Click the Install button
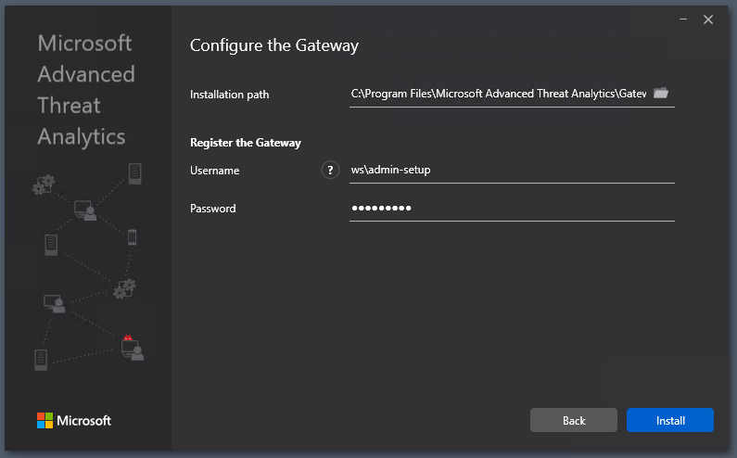 [x=669, y=420]
